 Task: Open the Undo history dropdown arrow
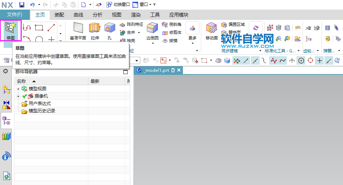(x=39, y=4)
